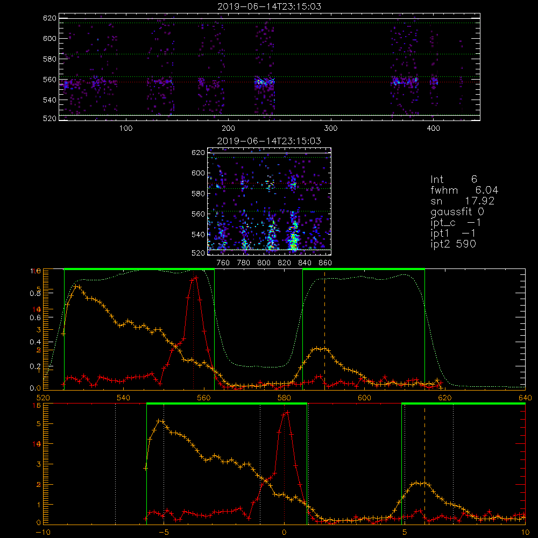
Task: Click the 600 x-axis label of the profile plot
Action: 364,398
